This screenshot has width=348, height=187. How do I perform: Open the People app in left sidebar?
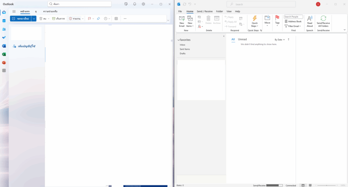(x=4, y=29)
